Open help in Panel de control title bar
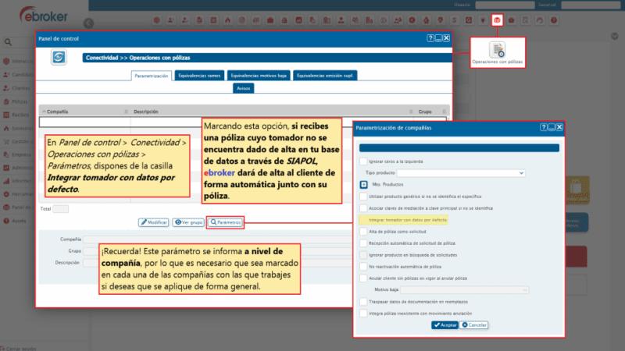625x351 pixels. tap(430, 38)
